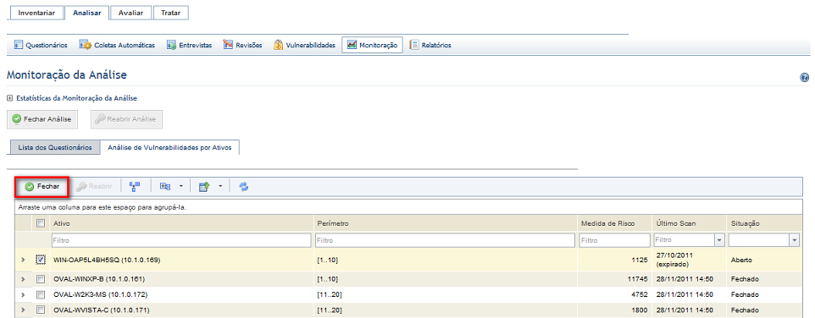Click the Fechar Análise button
The height and width of the screenshot is (318, 815).
pyautogui.click(x=42, y=118)
